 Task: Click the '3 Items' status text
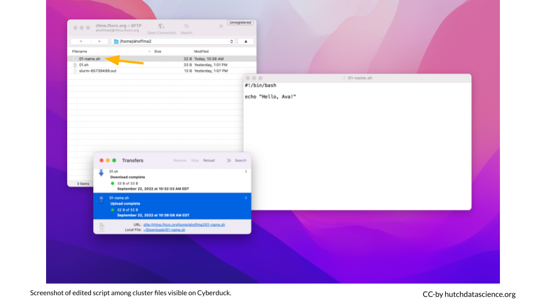pyautogui.click(x=83, y=184)
